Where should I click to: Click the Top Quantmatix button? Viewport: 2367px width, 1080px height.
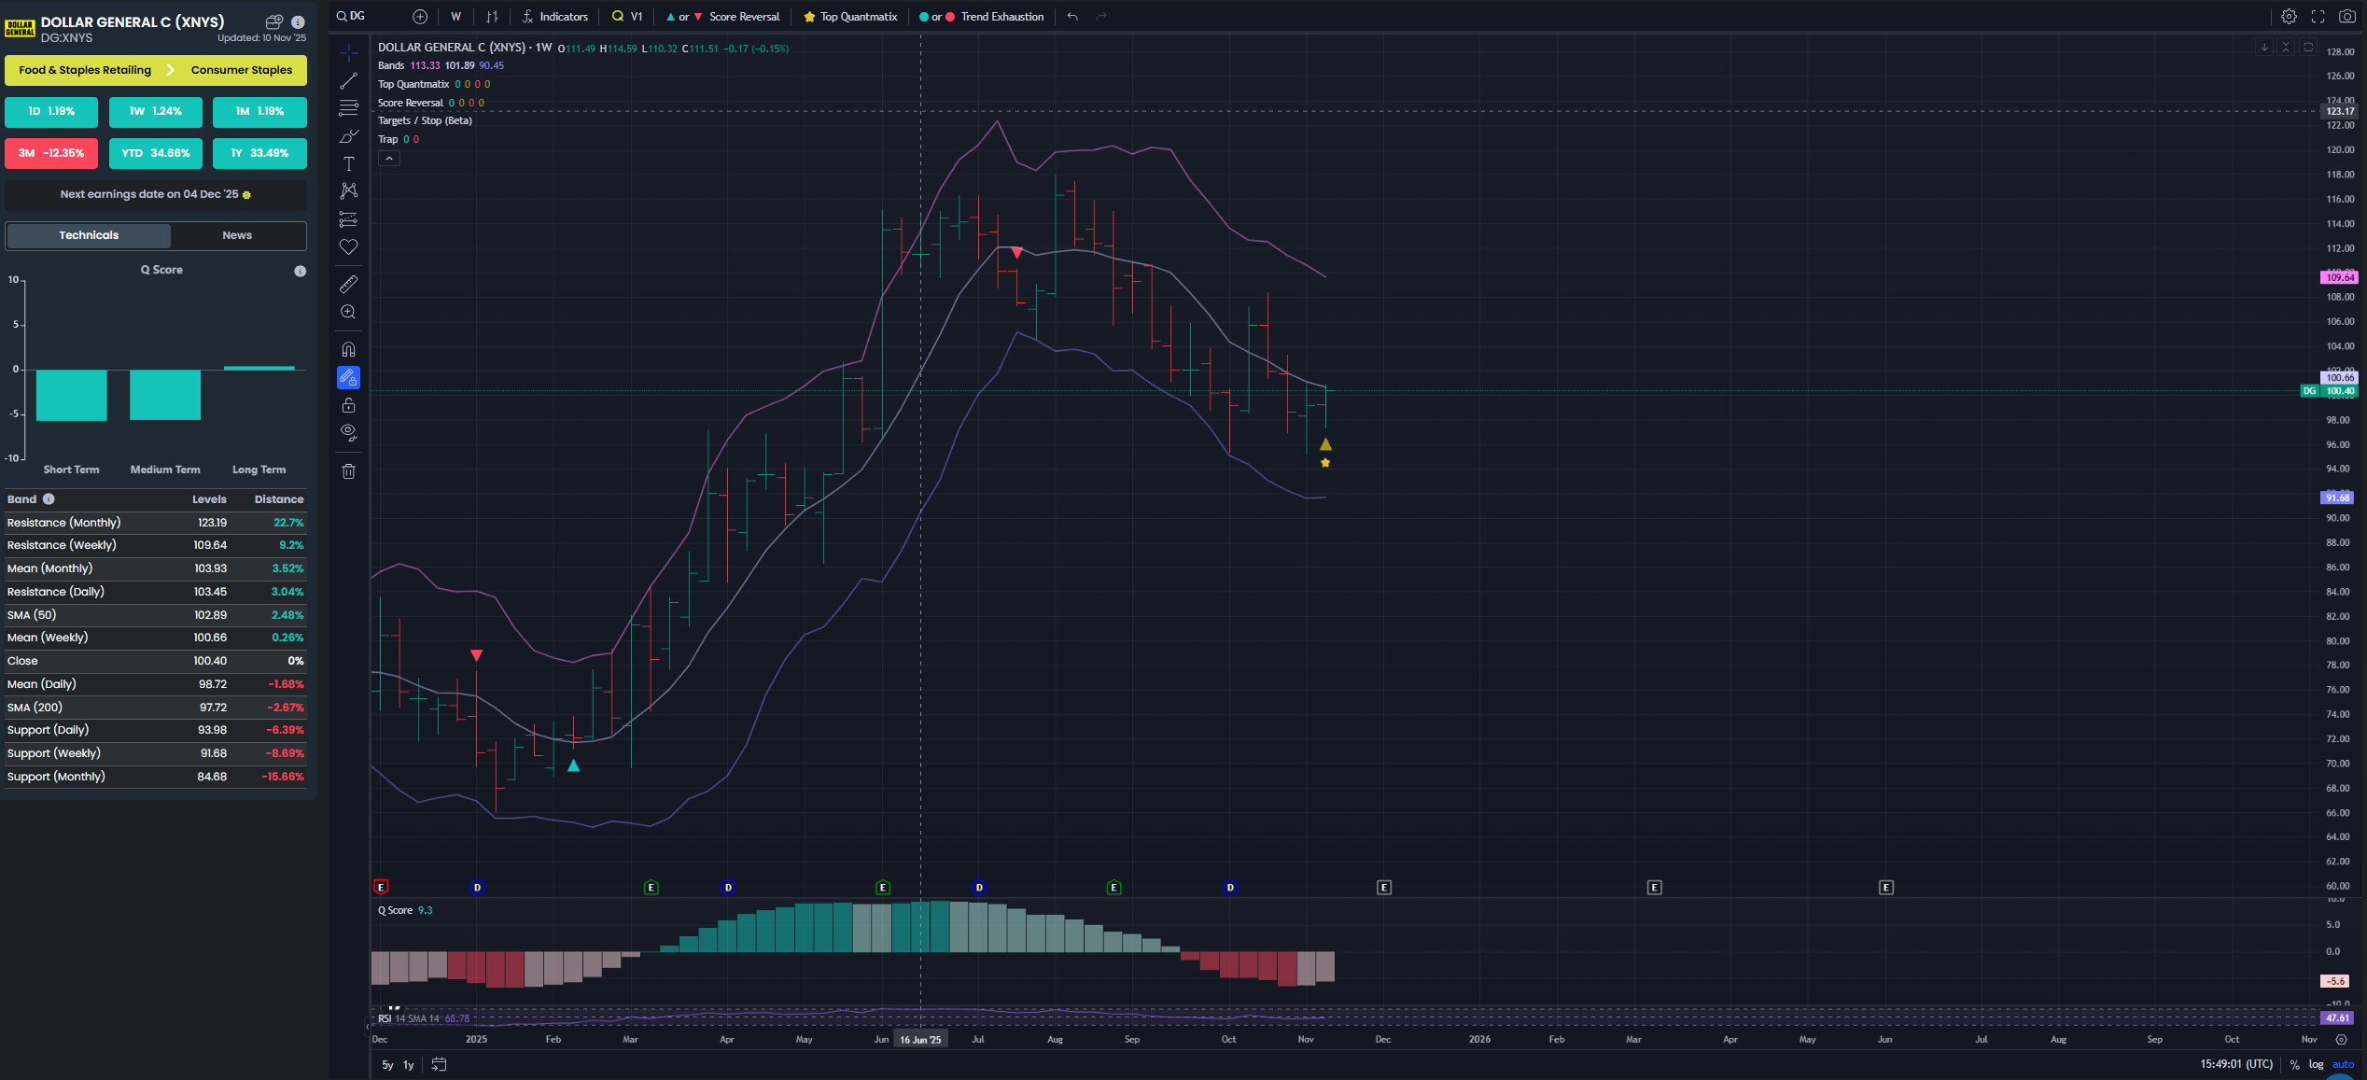pyautogui.click(x=850, y=16)
